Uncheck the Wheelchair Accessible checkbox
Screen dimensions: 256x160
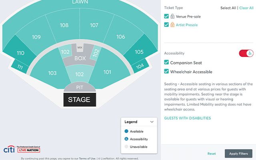[166, 71]
